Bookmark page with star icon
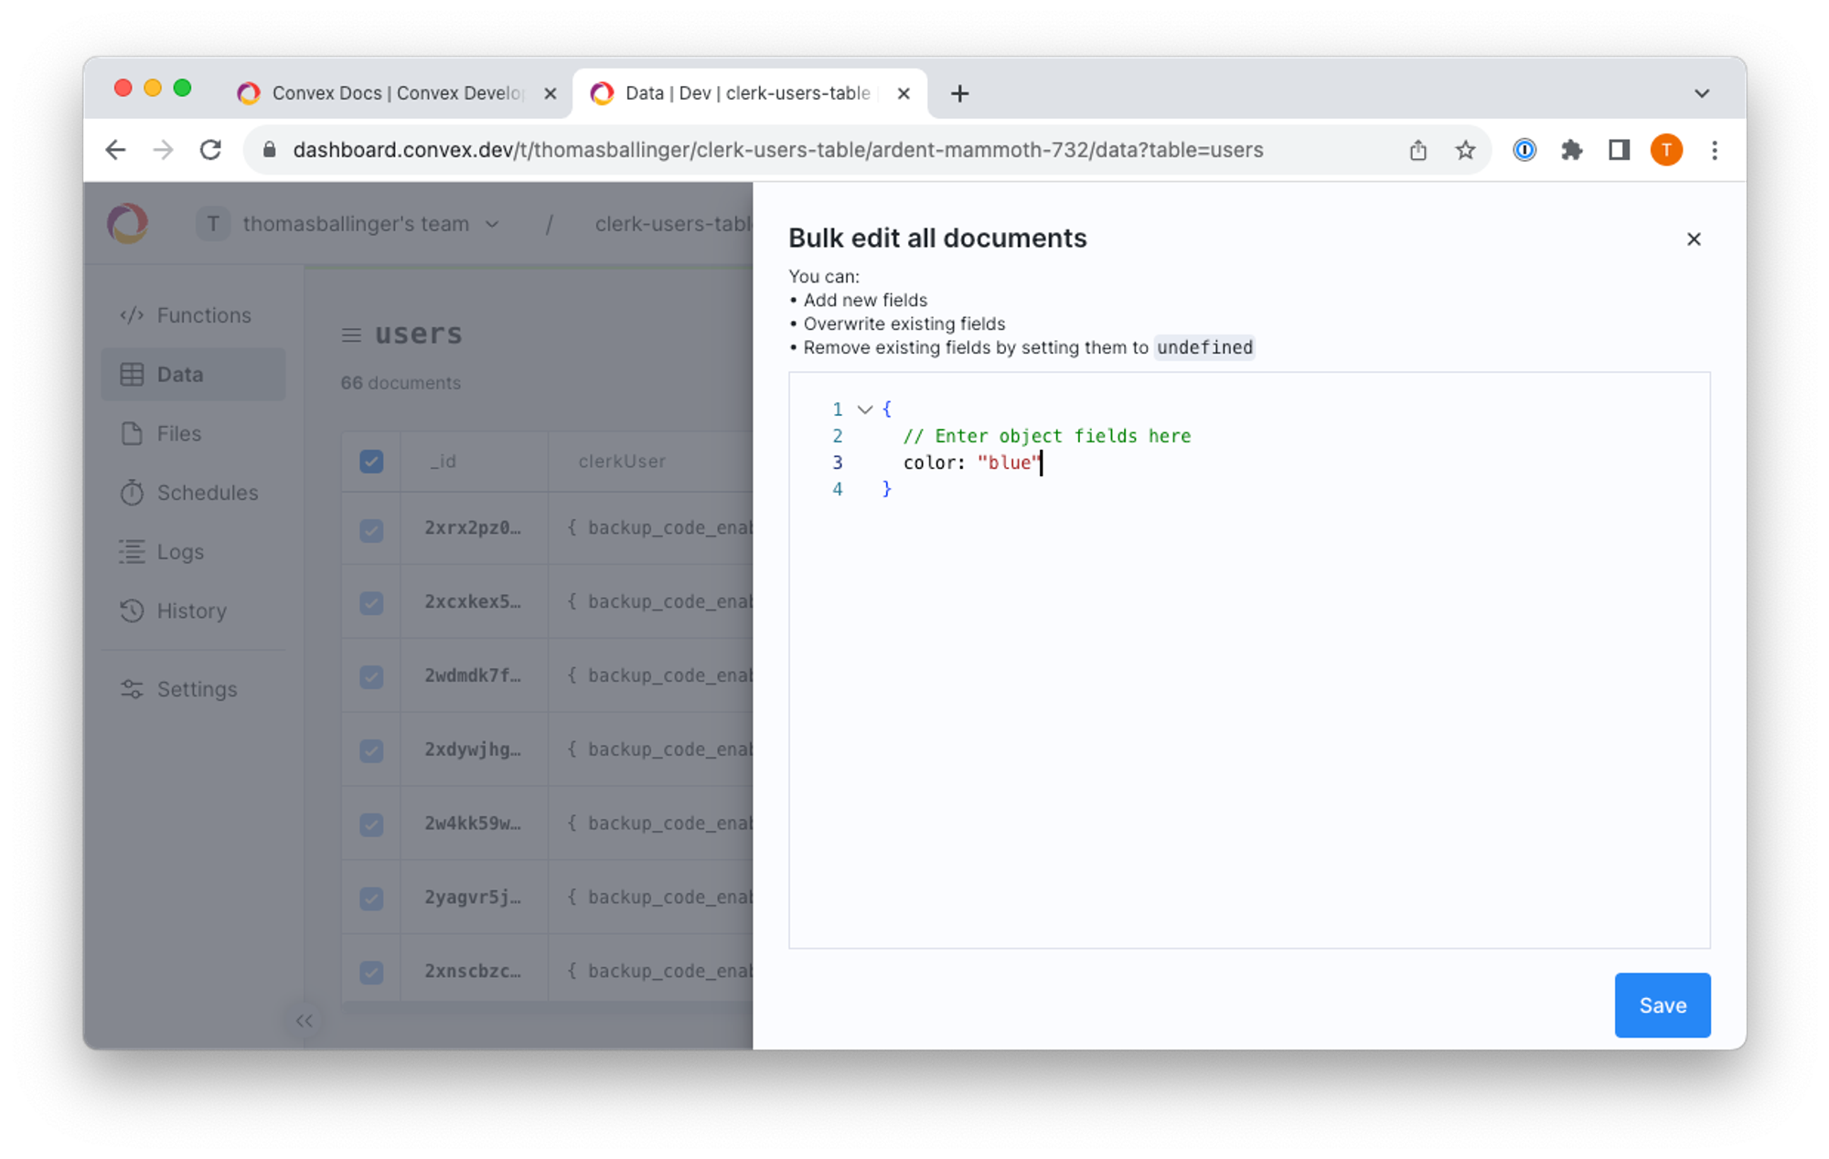Viewport: 1829px width, 1159px height. pyautogui.click(x=1465, y=150)
